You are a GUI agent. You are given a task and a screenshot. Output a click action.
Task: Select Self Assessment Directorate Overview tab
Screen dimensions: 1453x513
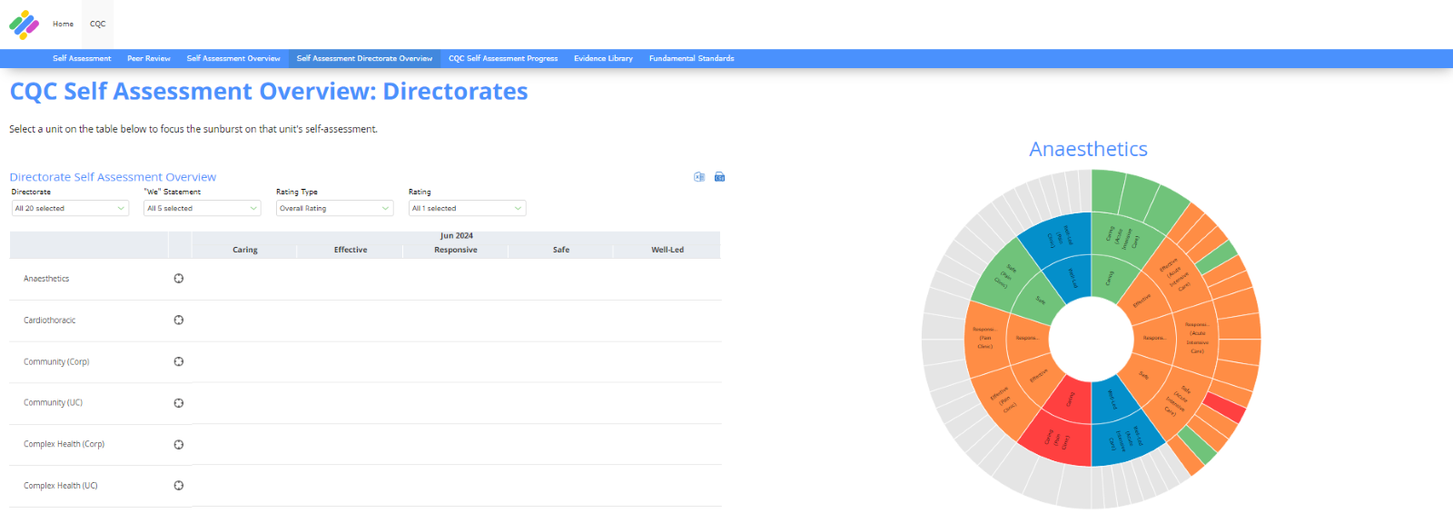pyautogui.click(x=364, y=58)
